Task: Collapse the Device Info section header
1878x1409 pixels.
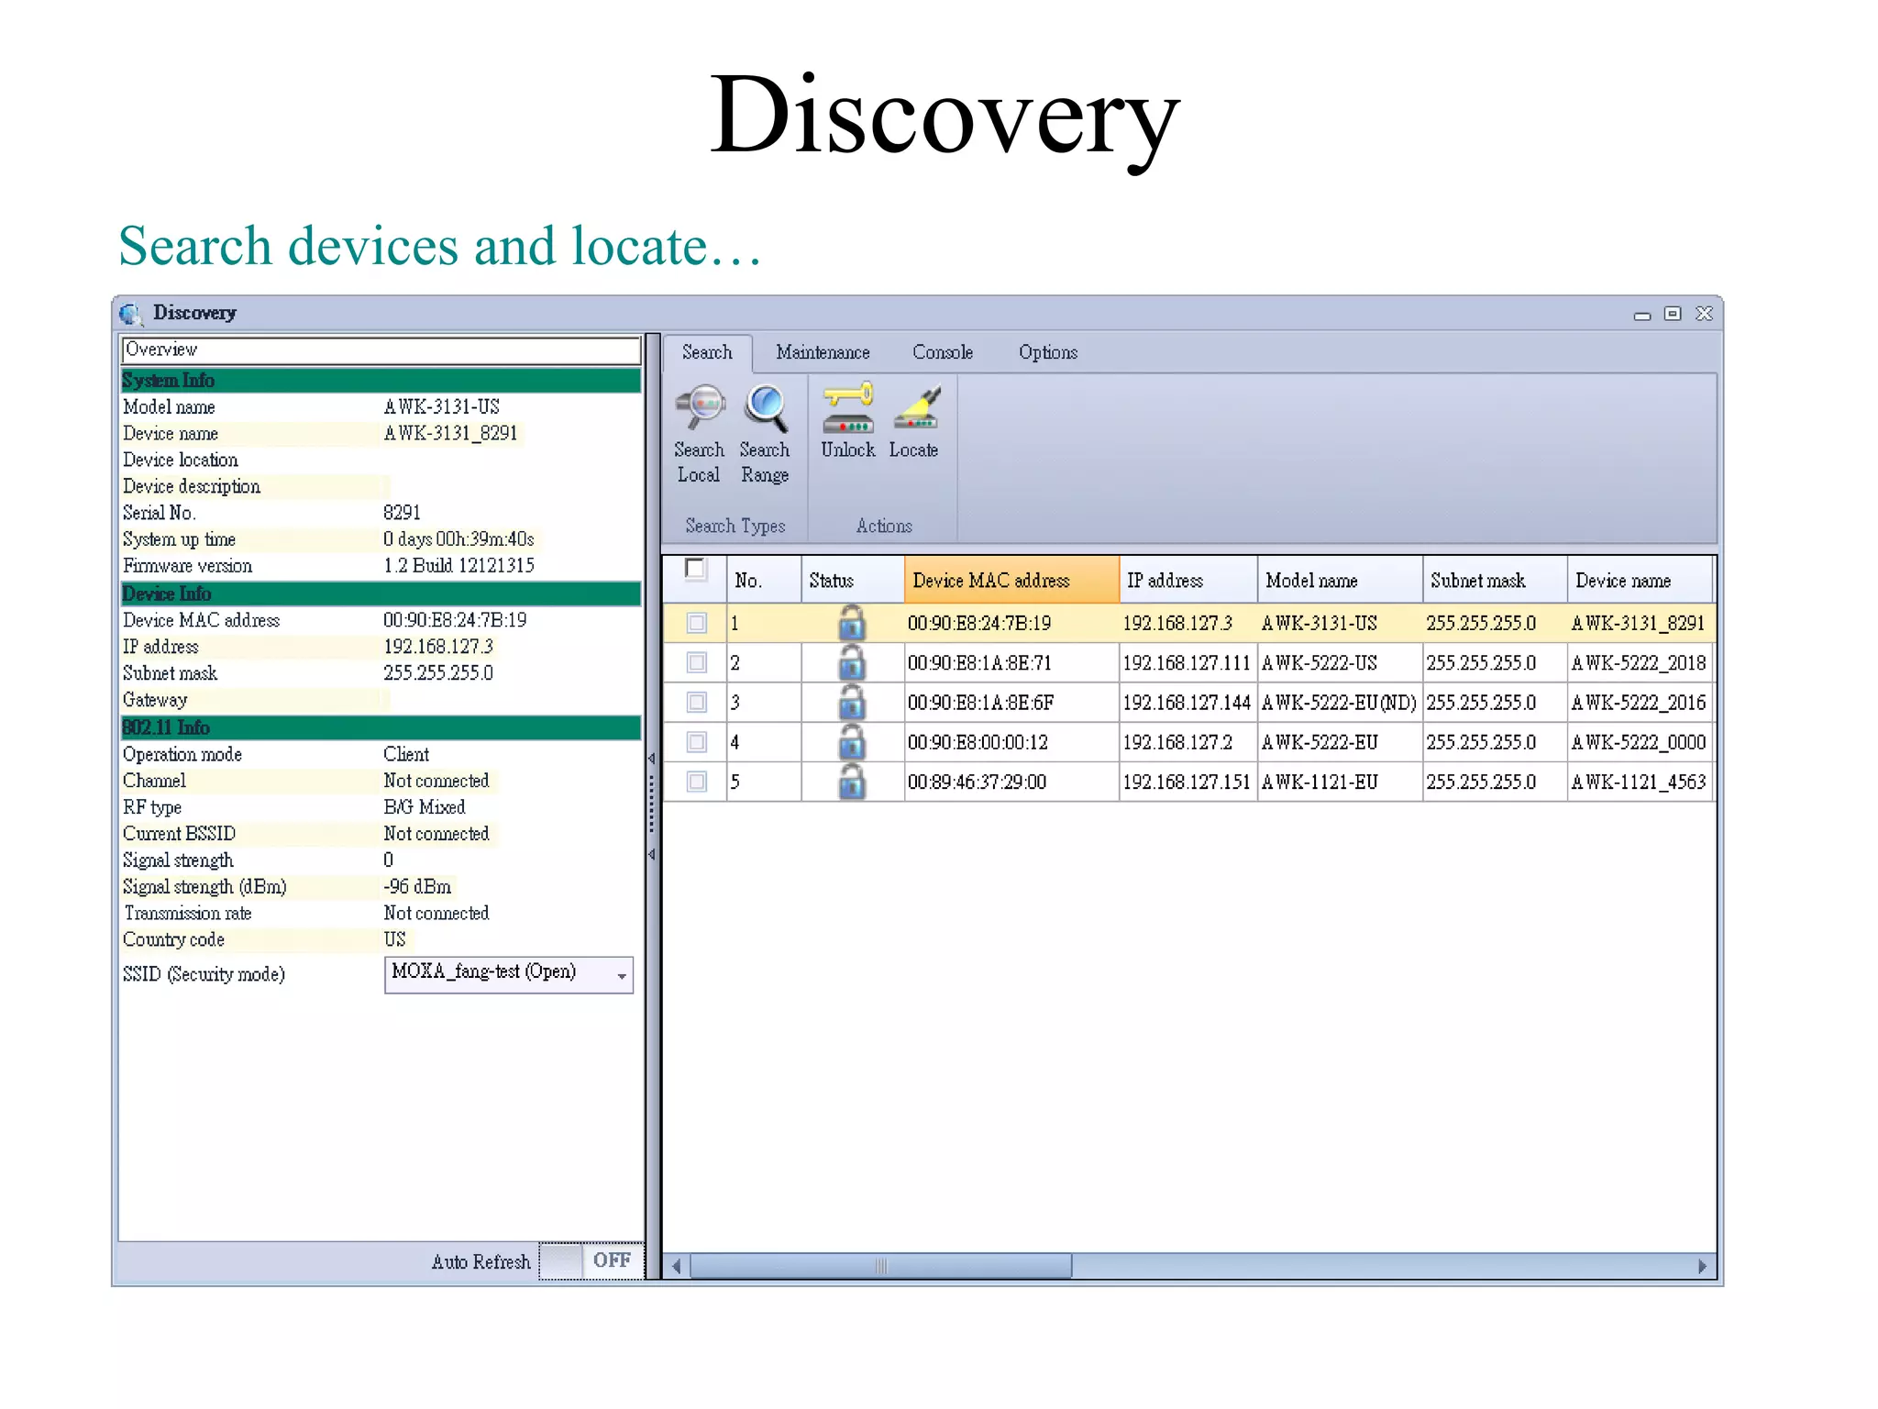Action: (381, 594)
